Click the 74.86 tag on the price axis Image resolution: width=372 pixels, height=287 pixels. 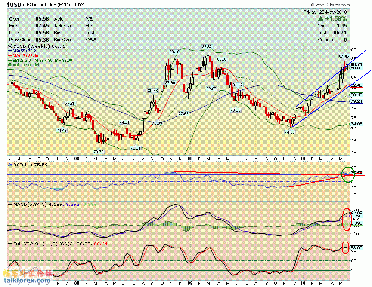pos(356,124)
